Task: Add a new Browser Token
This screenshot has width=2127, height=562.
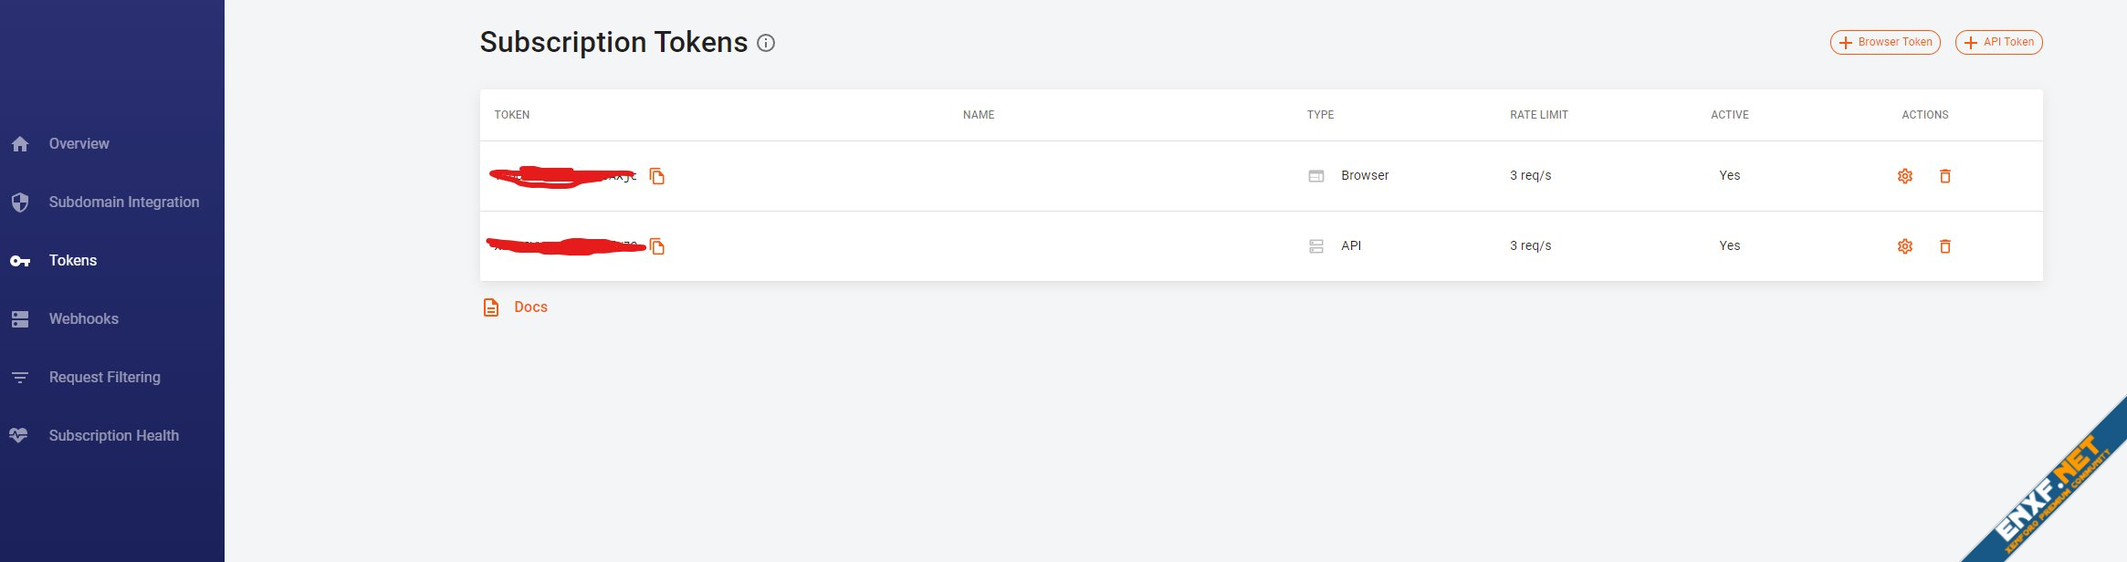Action: tap(1884, 42)
